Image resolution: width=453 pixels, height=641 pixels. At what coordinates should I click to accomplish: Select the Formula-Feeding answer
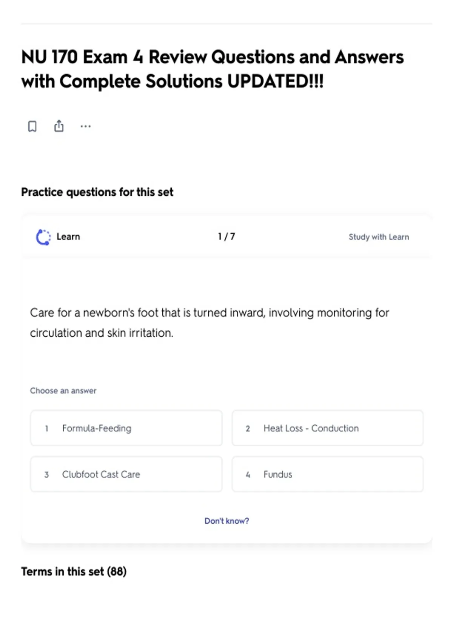coord(126,428)
